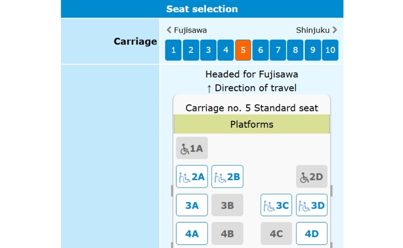The image size is (403, 248).
Task: Select the greyed wheelchair seat 2D
Action: click(311, 176)
